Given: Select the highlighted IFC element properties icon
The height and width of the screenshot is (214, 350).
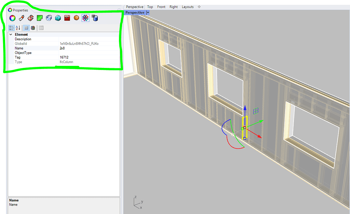Looking at the screenshot, I should click(85, 18).
